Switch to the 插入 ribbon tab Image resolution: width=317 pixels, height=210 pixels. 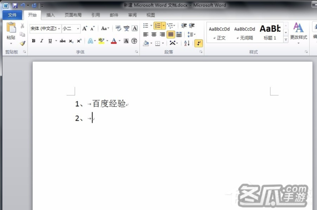tap(50, 15)
